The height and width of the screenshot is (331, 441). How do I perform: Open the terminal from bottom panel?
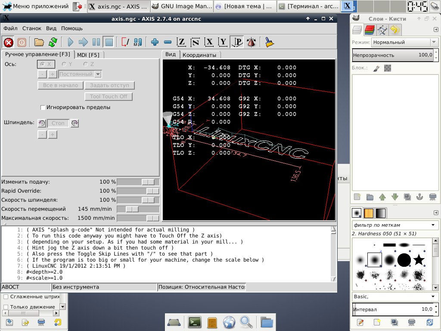click(x=195, y=322)
